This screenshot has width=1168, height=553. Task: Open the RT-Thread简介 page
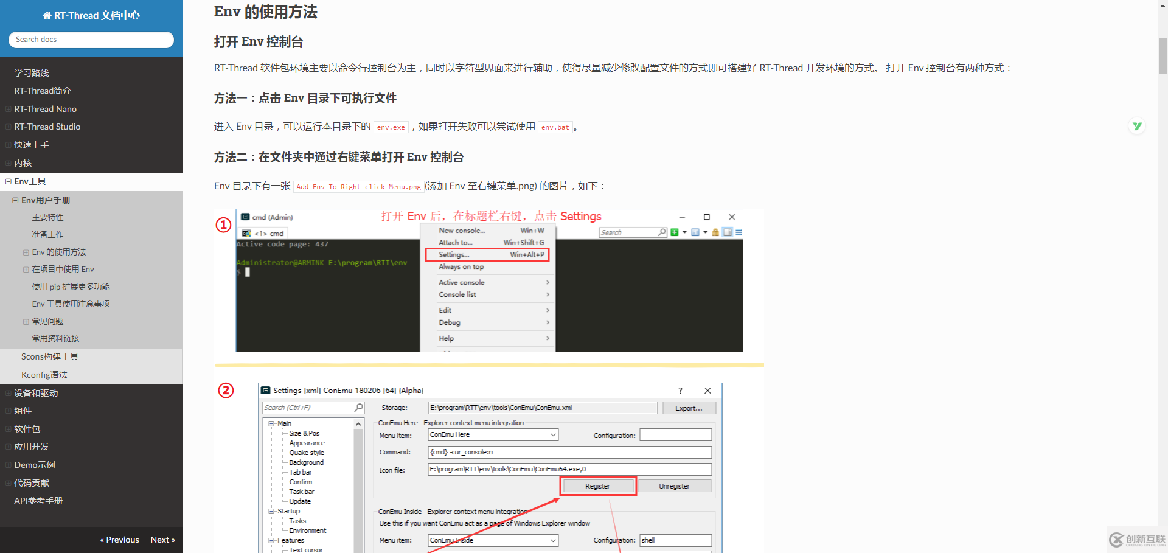43,91
